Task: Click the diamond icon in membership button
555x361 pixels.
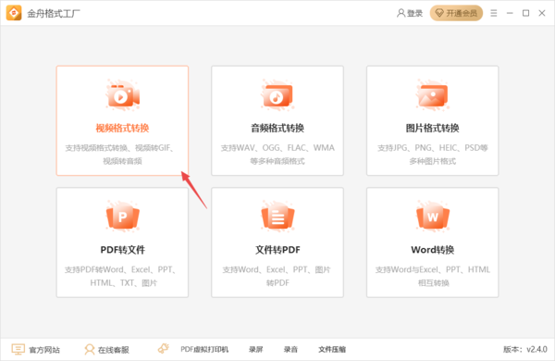Action: click(x=439, y=14)
